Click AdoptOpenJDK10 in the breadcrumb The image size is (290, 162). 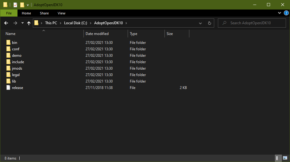(108, 23)
